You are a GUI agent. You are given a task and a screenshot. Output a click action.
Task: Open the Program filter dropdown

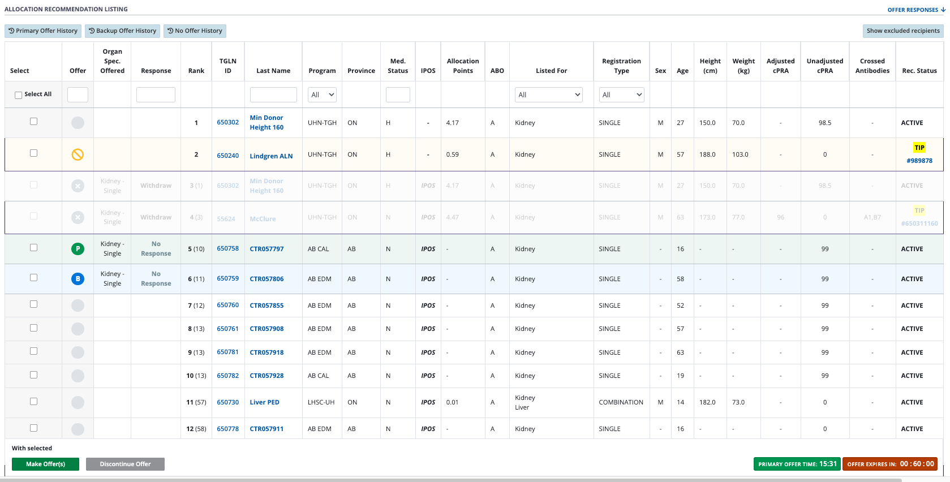[323, 95]
